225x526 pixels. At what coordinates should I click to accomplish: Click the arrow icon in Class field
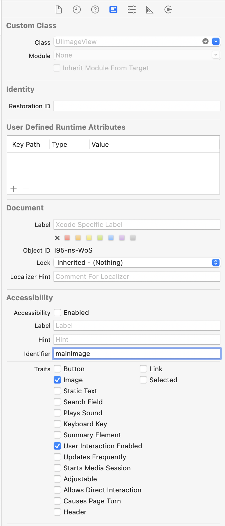[205, 41]
